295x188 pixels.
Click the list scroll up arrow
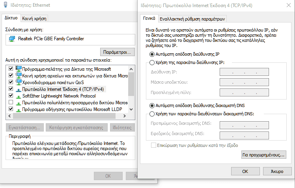click(x=131, y=69)
